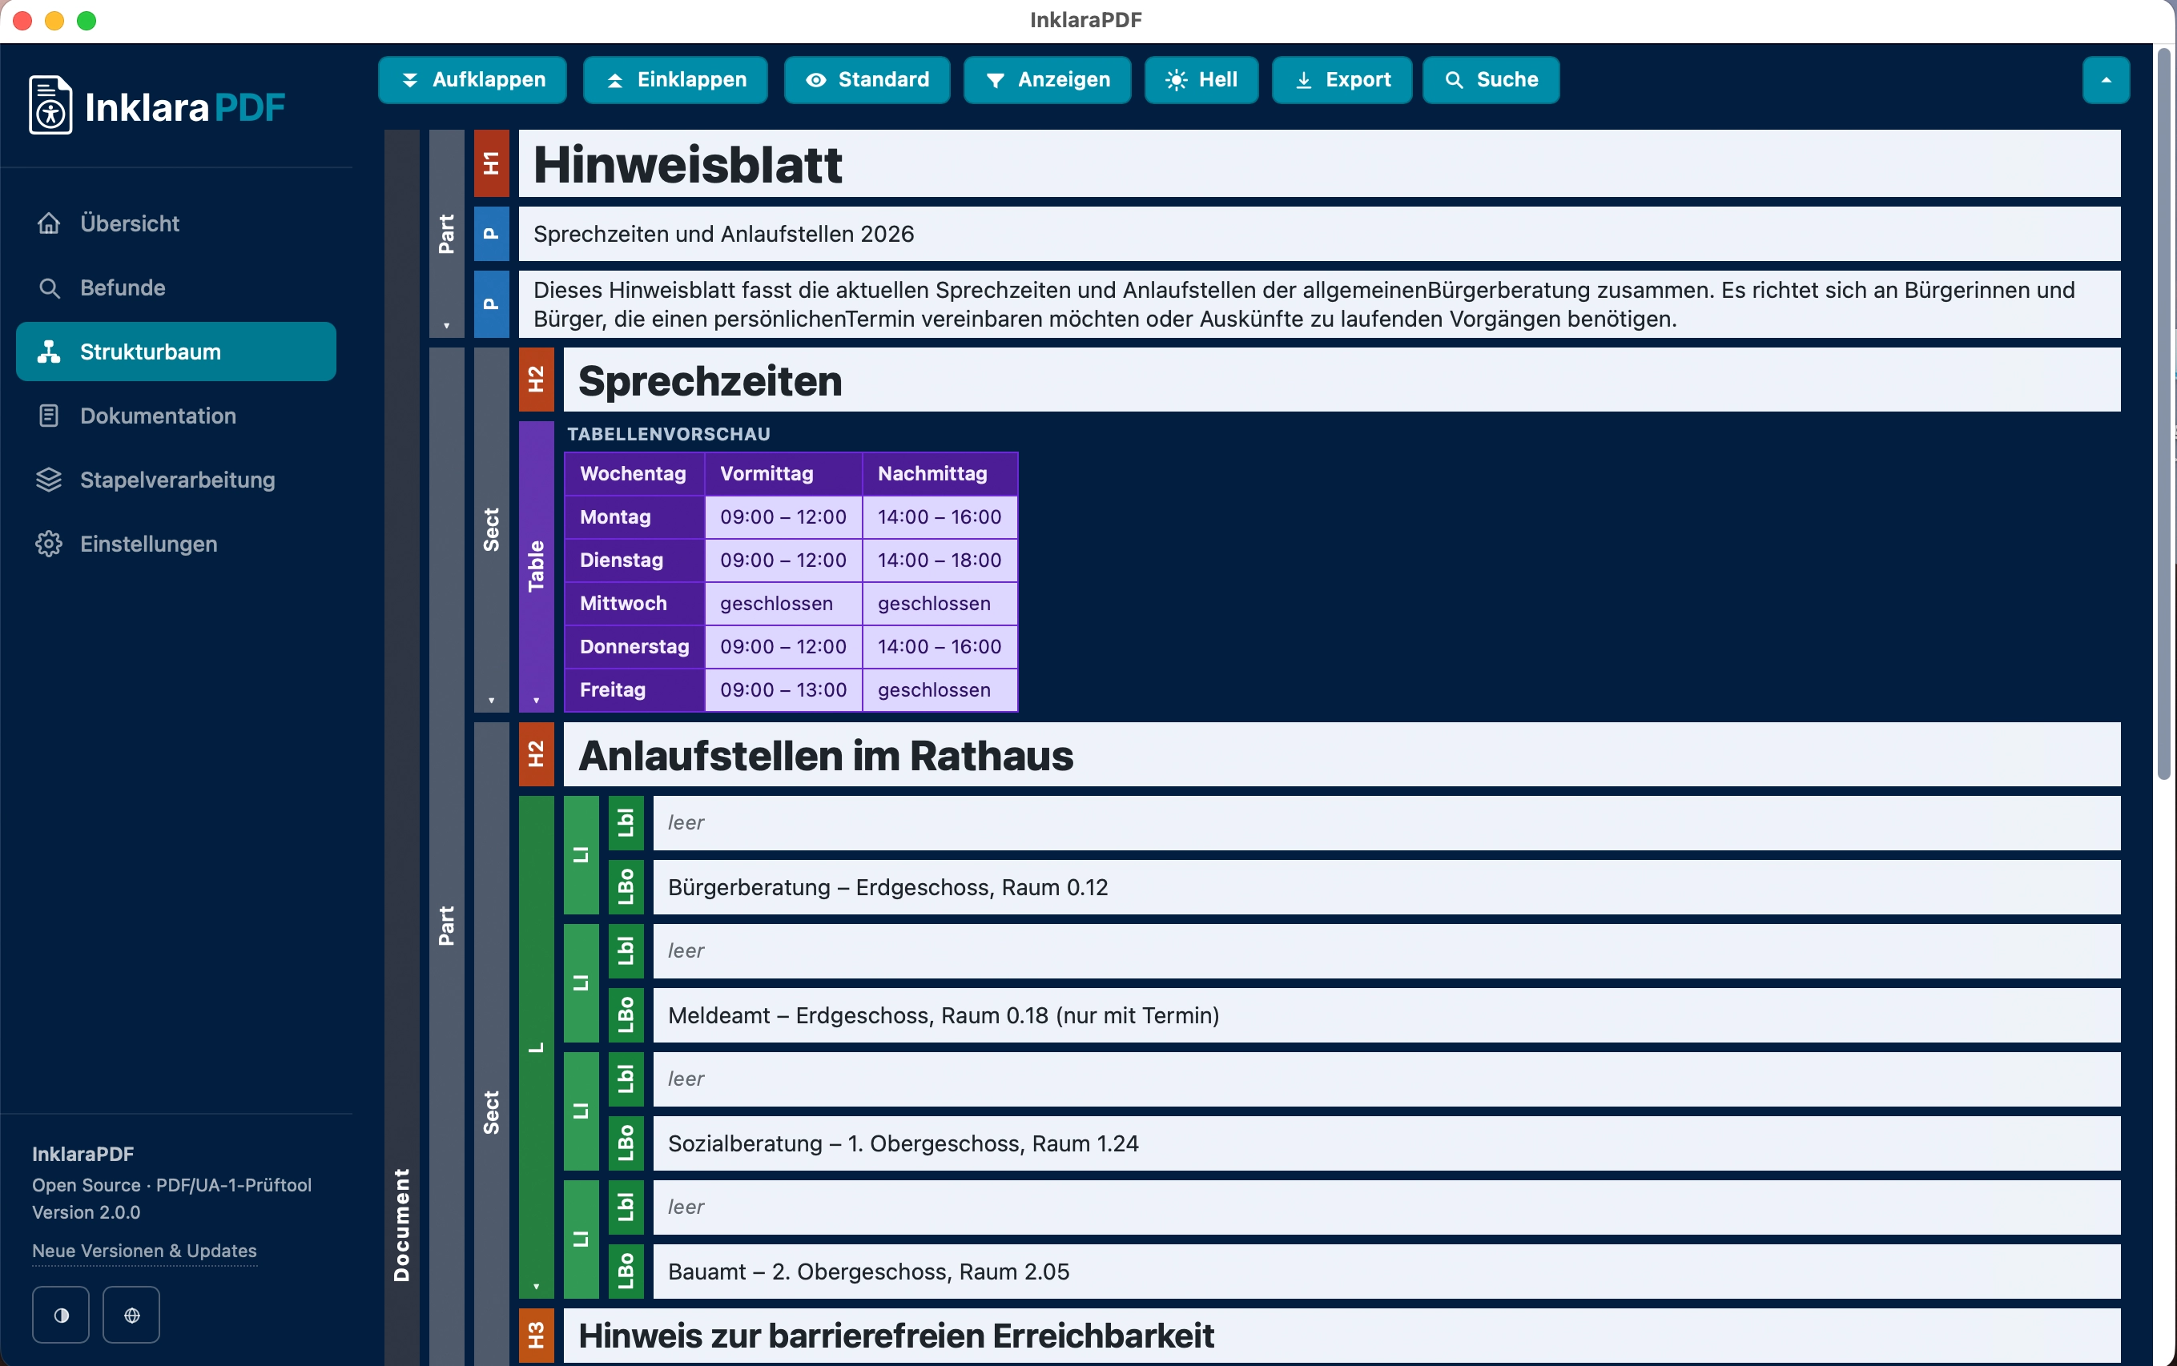2177x1366 pixels.
Task: Select the Vormittag column header
Action: pos(783,473)
